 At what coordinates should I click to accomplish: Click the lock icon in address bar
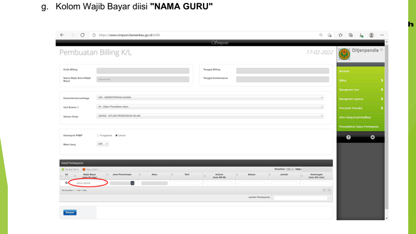pos(94,35)
